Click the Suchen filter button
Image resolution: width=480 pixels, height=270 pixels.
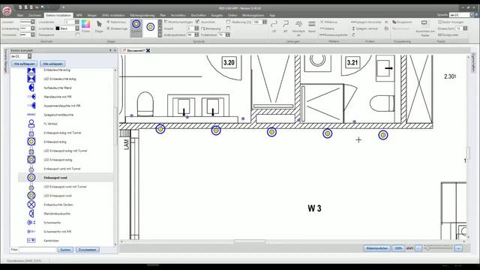(65, 250)
